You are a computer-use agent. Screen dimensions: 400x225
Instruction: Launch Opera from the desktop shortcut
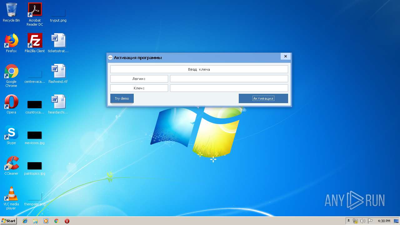click(x=11, y=104)
